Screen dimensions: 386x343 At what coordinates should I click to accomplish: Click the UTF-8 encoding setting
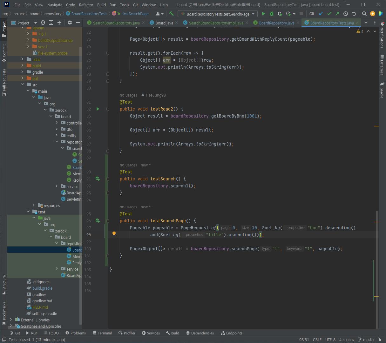coord(330,340)
